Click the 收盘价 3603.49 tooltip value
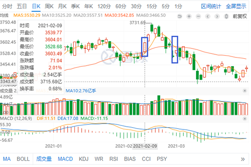The width and height of the screenshot is (251, 167). [53, 53]
